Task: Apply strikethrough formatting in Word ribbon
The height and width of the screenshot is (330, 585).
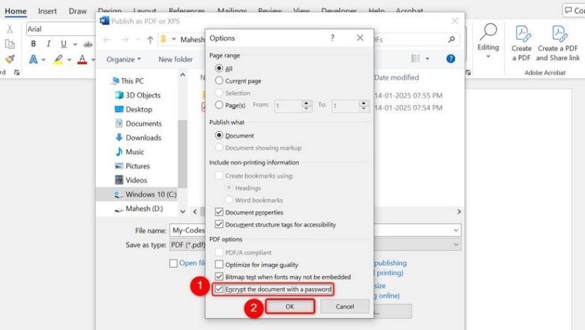Action: pyautogui.click(x=88, y=44)
